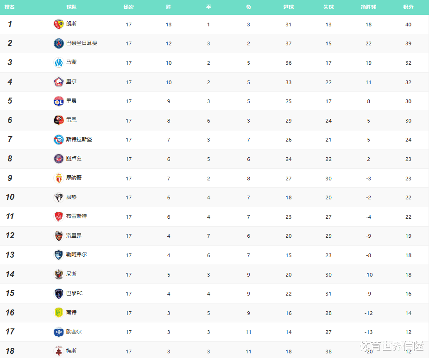This screenshot has height=358, width=429.
Task: Click the Toulouse (图卢兹) club crest
Action: point(58,159)
